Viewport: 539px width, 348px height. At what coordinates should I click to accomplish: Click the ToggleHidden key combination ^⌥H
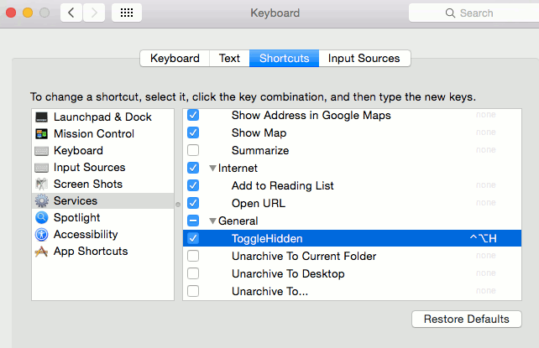point(483,238)
